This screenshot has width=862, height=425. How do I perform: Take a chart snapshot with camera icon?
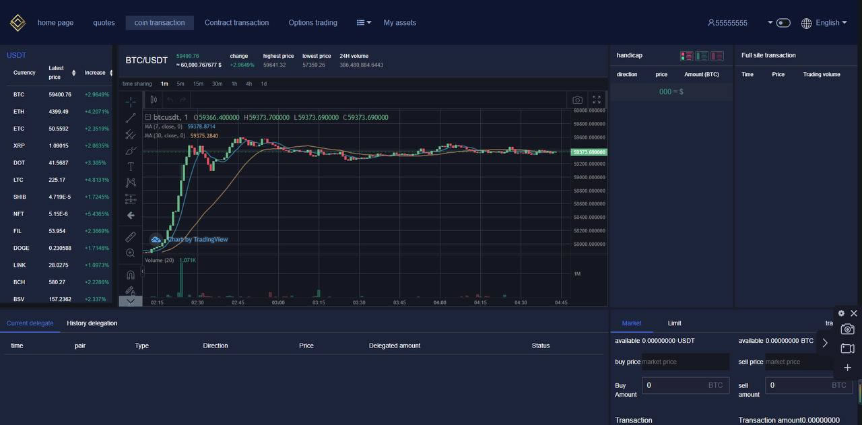point(577,100)
